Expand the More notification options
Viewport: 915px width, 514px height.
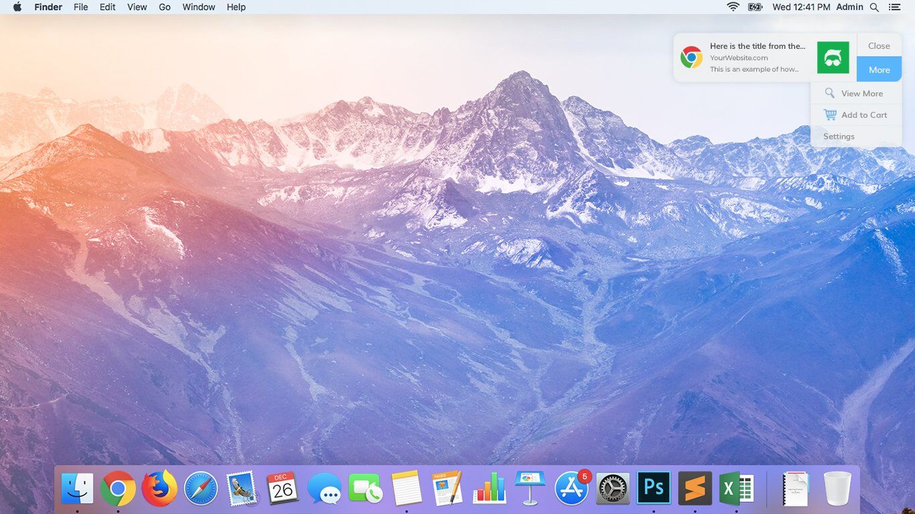click(x=879, y=70)
